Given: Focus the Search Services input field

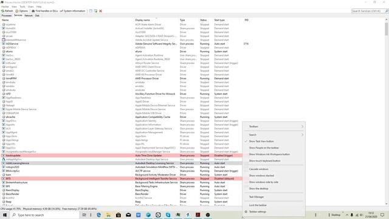Looking at the screenshot, I should [x=368, y=11].
